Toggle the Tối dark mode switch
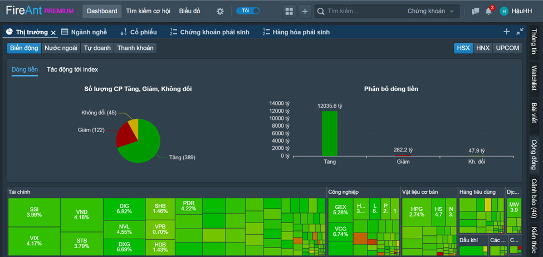Image resolution: width=543 pixels, height=257 pixels. coord(248,11)
